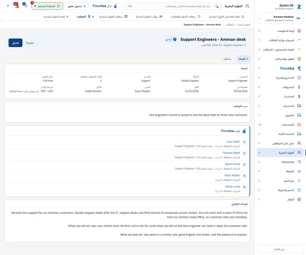This screenshot has width=306, height=255.
Task: Click the المحادثة المباشرة live chat button
Action: point(47,6)
